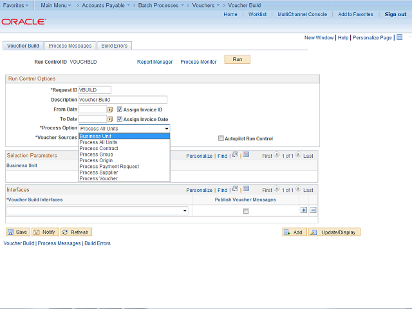Screen dimensions: 412x309
Task: Select Business Unit from the option list
Action: (x=124, y=136)
